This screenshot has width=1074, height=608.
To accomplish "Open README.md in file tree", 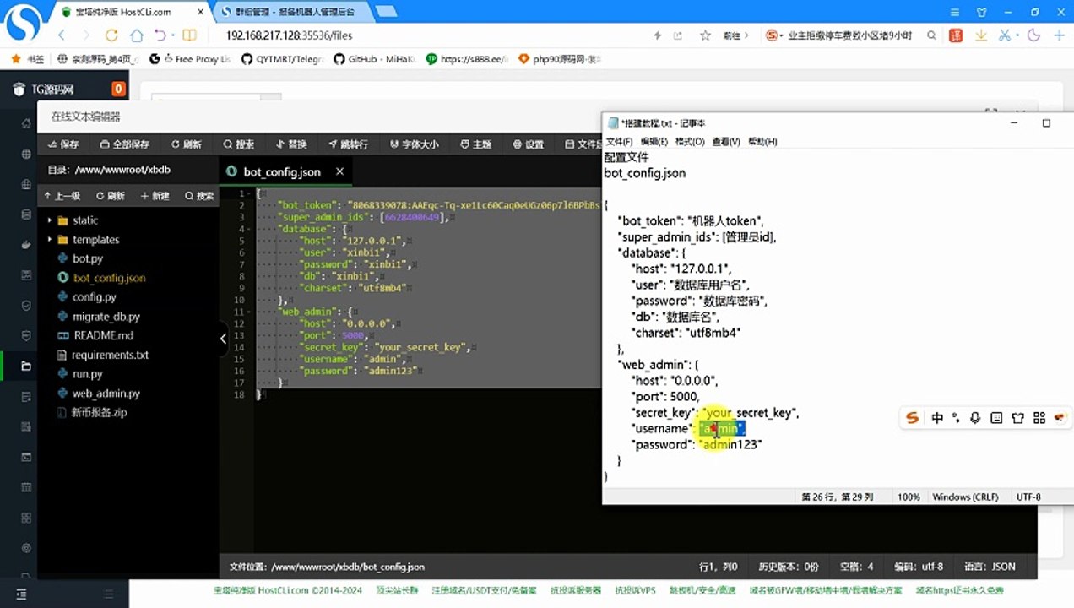I will click(103, 335).
